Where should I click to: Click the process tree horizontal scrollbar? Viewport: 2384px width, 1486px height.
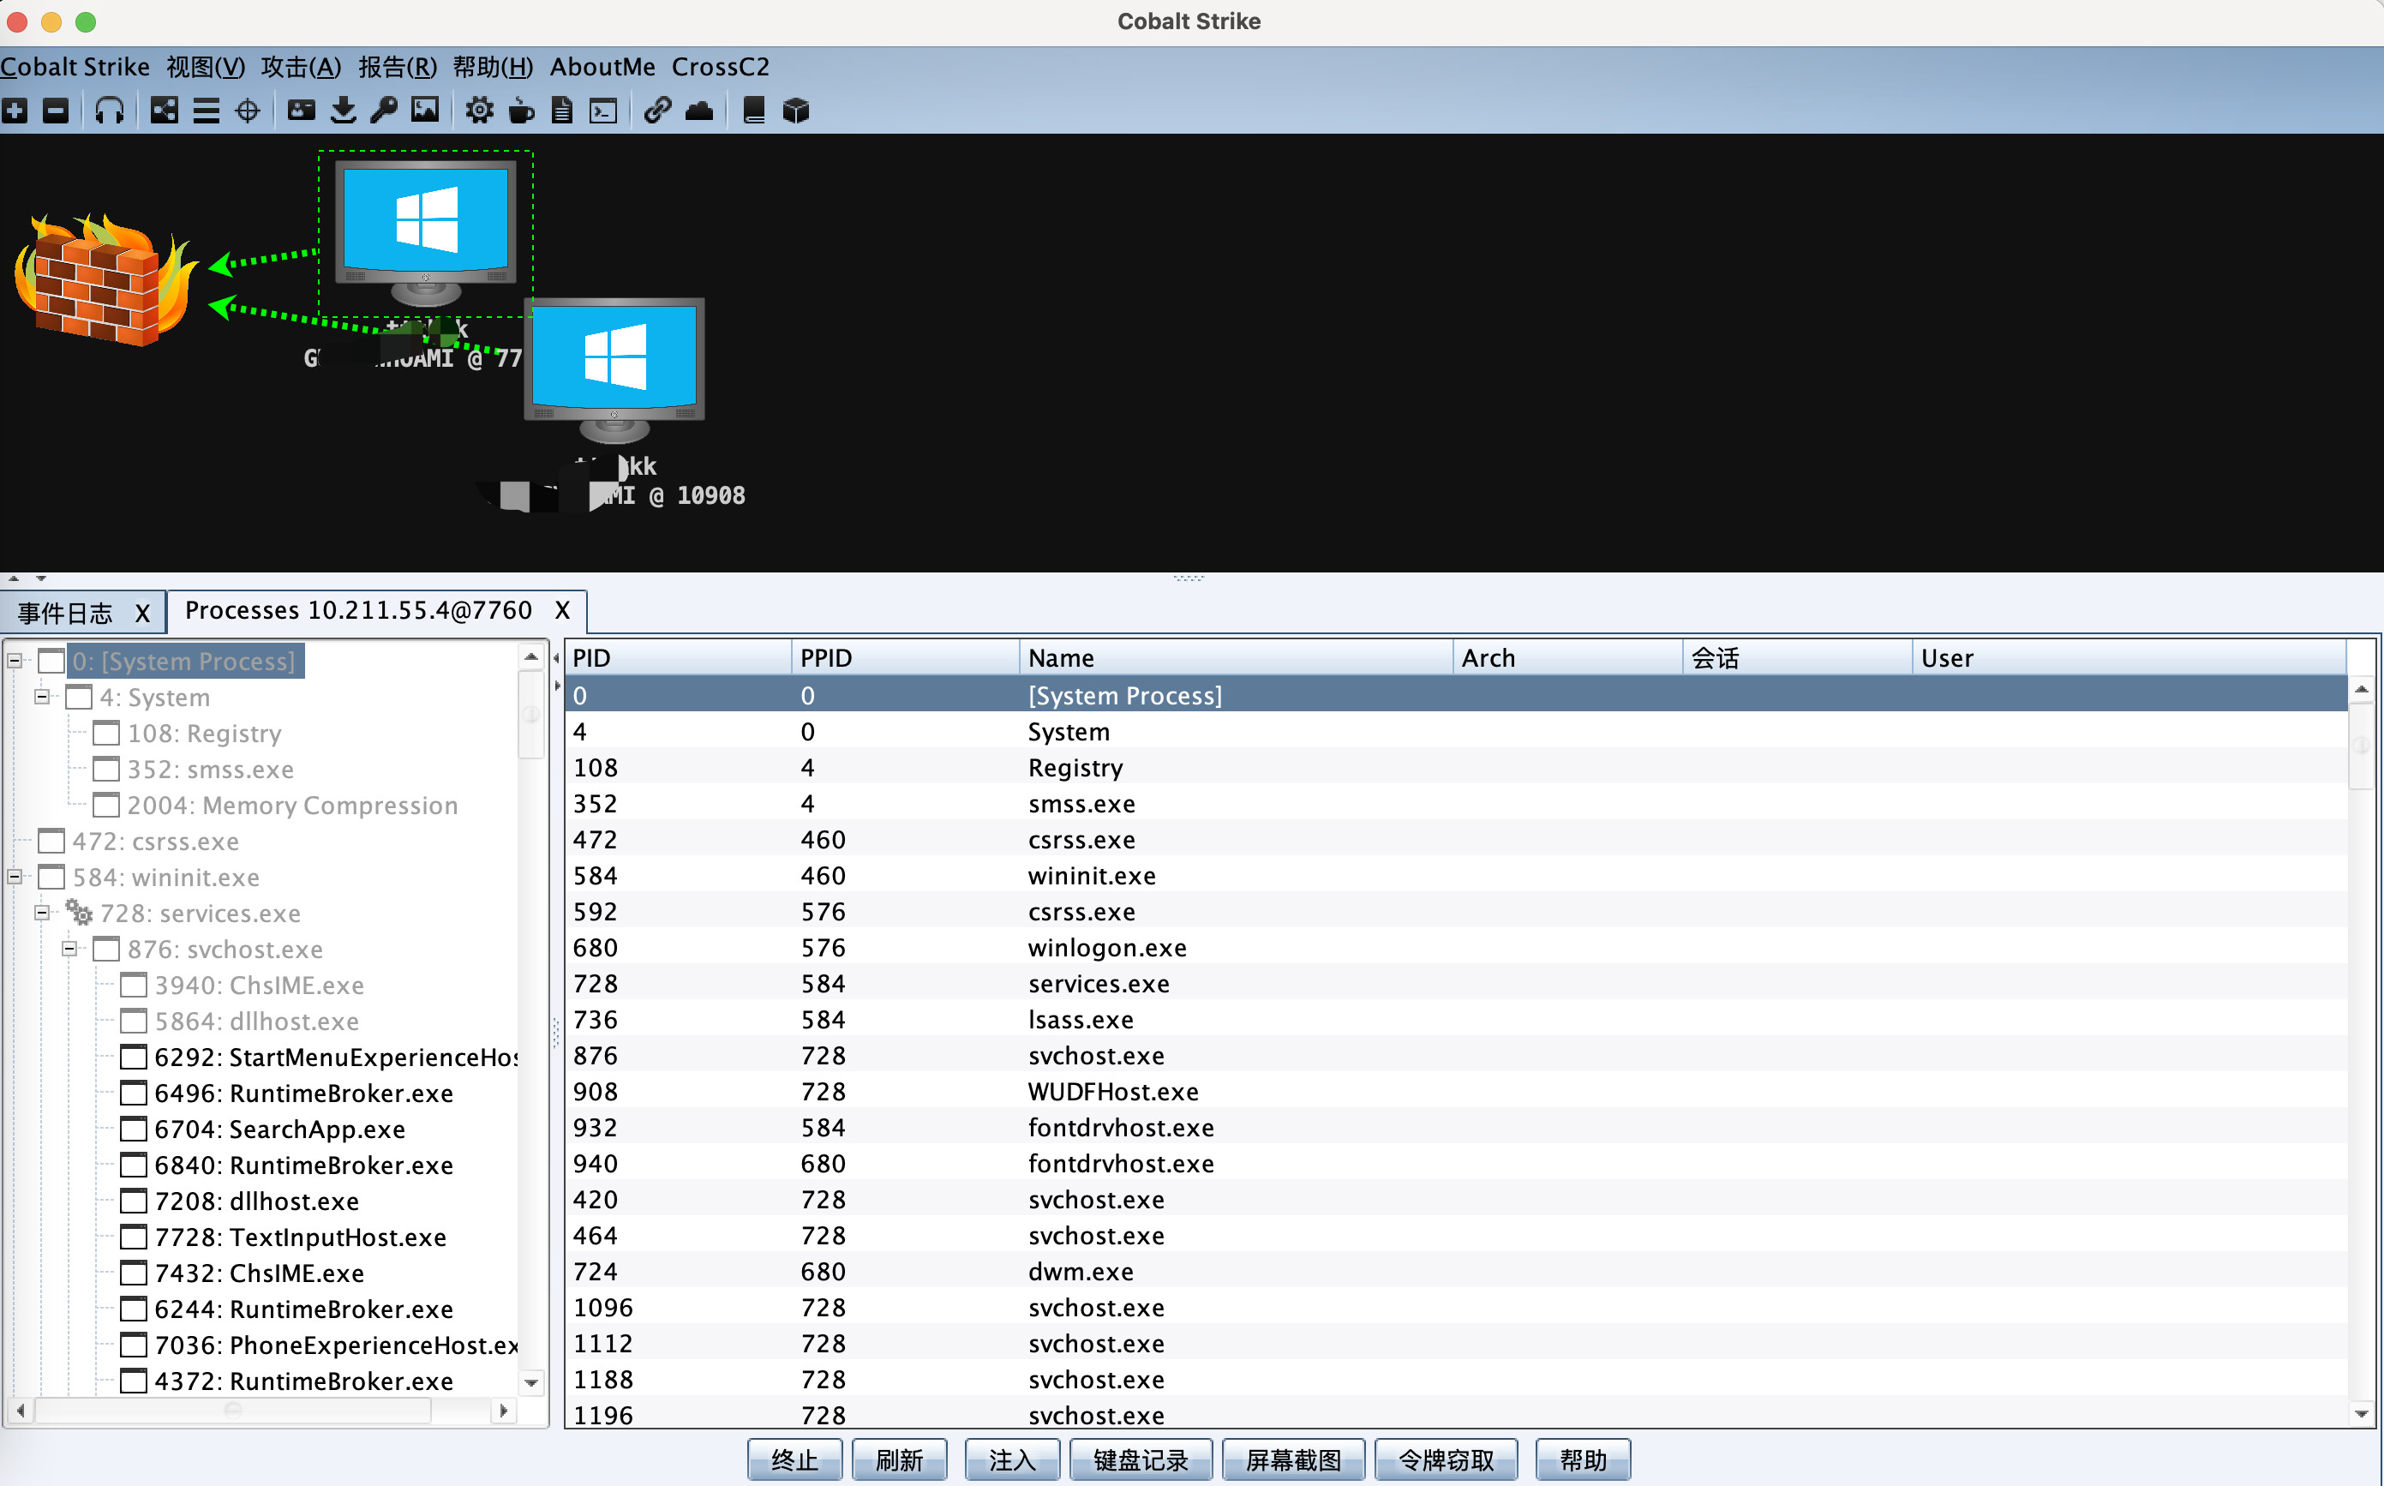pos(232,1411)
